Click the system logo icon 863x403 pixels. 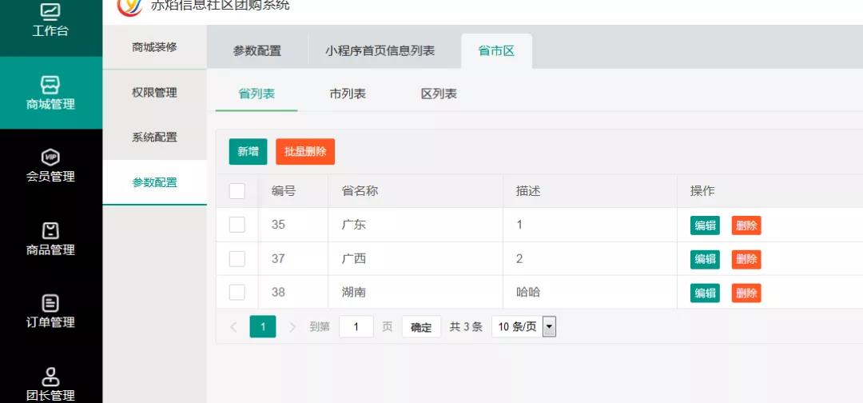(x=129, y=6)
